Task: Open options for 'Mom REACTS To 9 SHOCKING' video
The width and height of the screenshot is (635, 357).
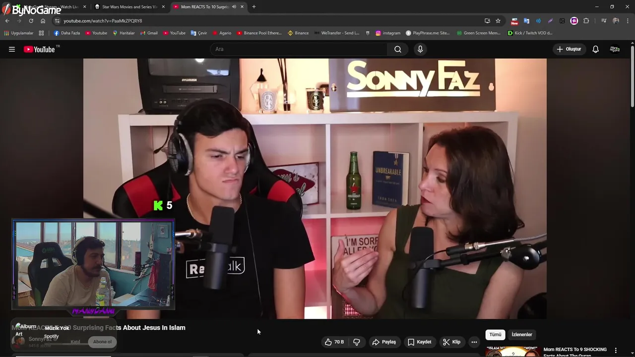Action: click(x=616, y=351)
